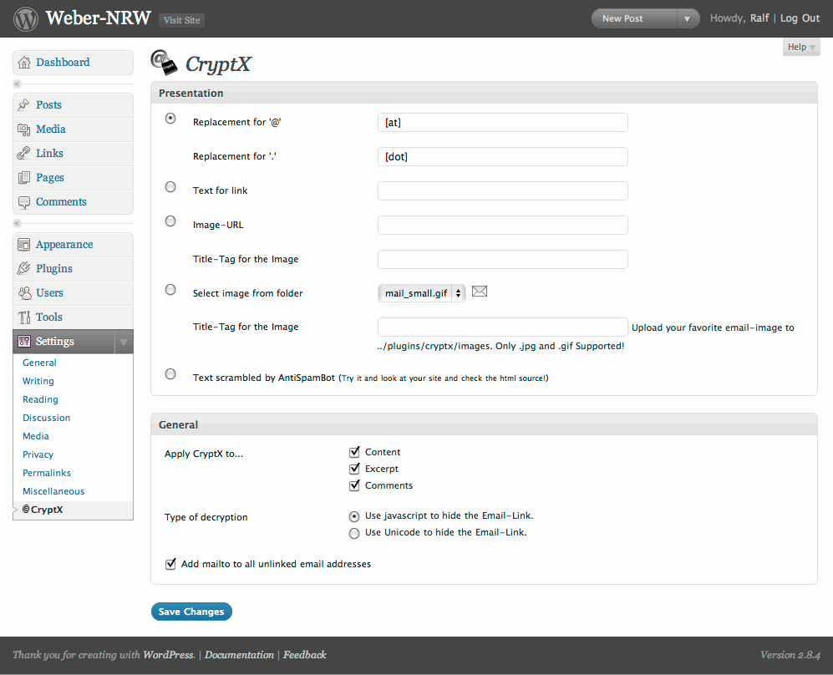833x675 pixels.
Task: Open Permalinks settings submenu item
Action: 47,473
